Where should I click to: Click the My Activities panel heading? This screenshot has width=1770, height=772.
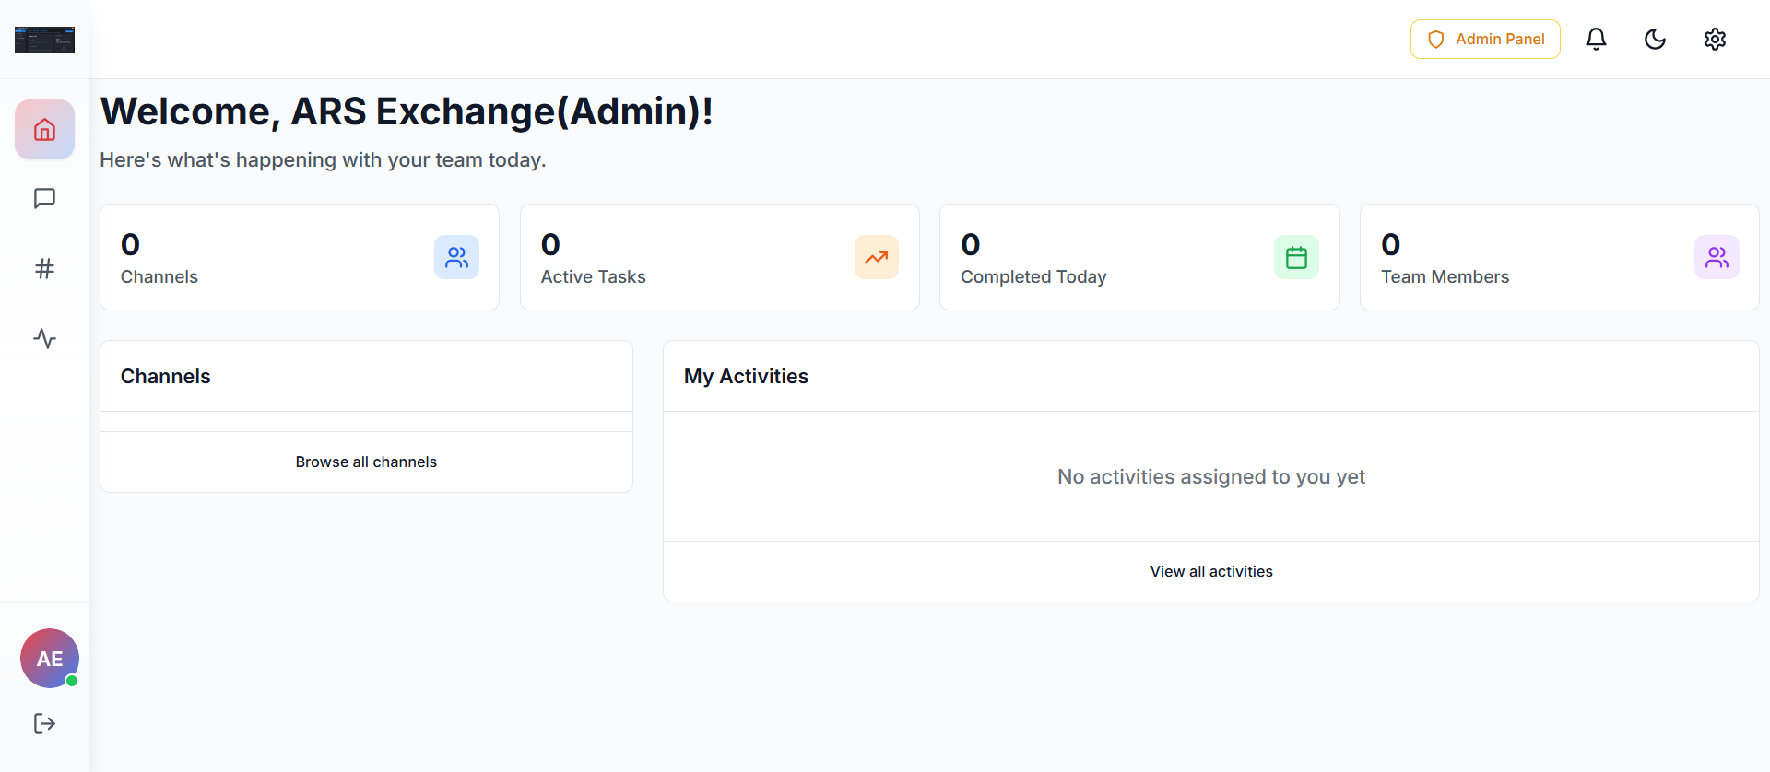click(746, 376)
